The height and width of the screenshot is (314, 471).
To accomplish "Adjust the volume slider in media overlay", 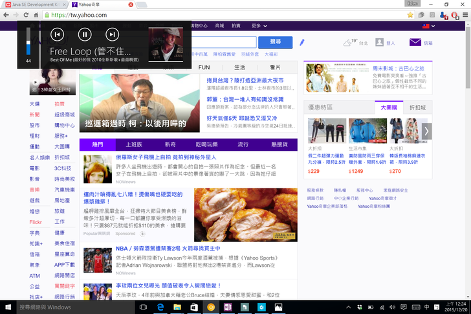I will click(x=28, y=41).
